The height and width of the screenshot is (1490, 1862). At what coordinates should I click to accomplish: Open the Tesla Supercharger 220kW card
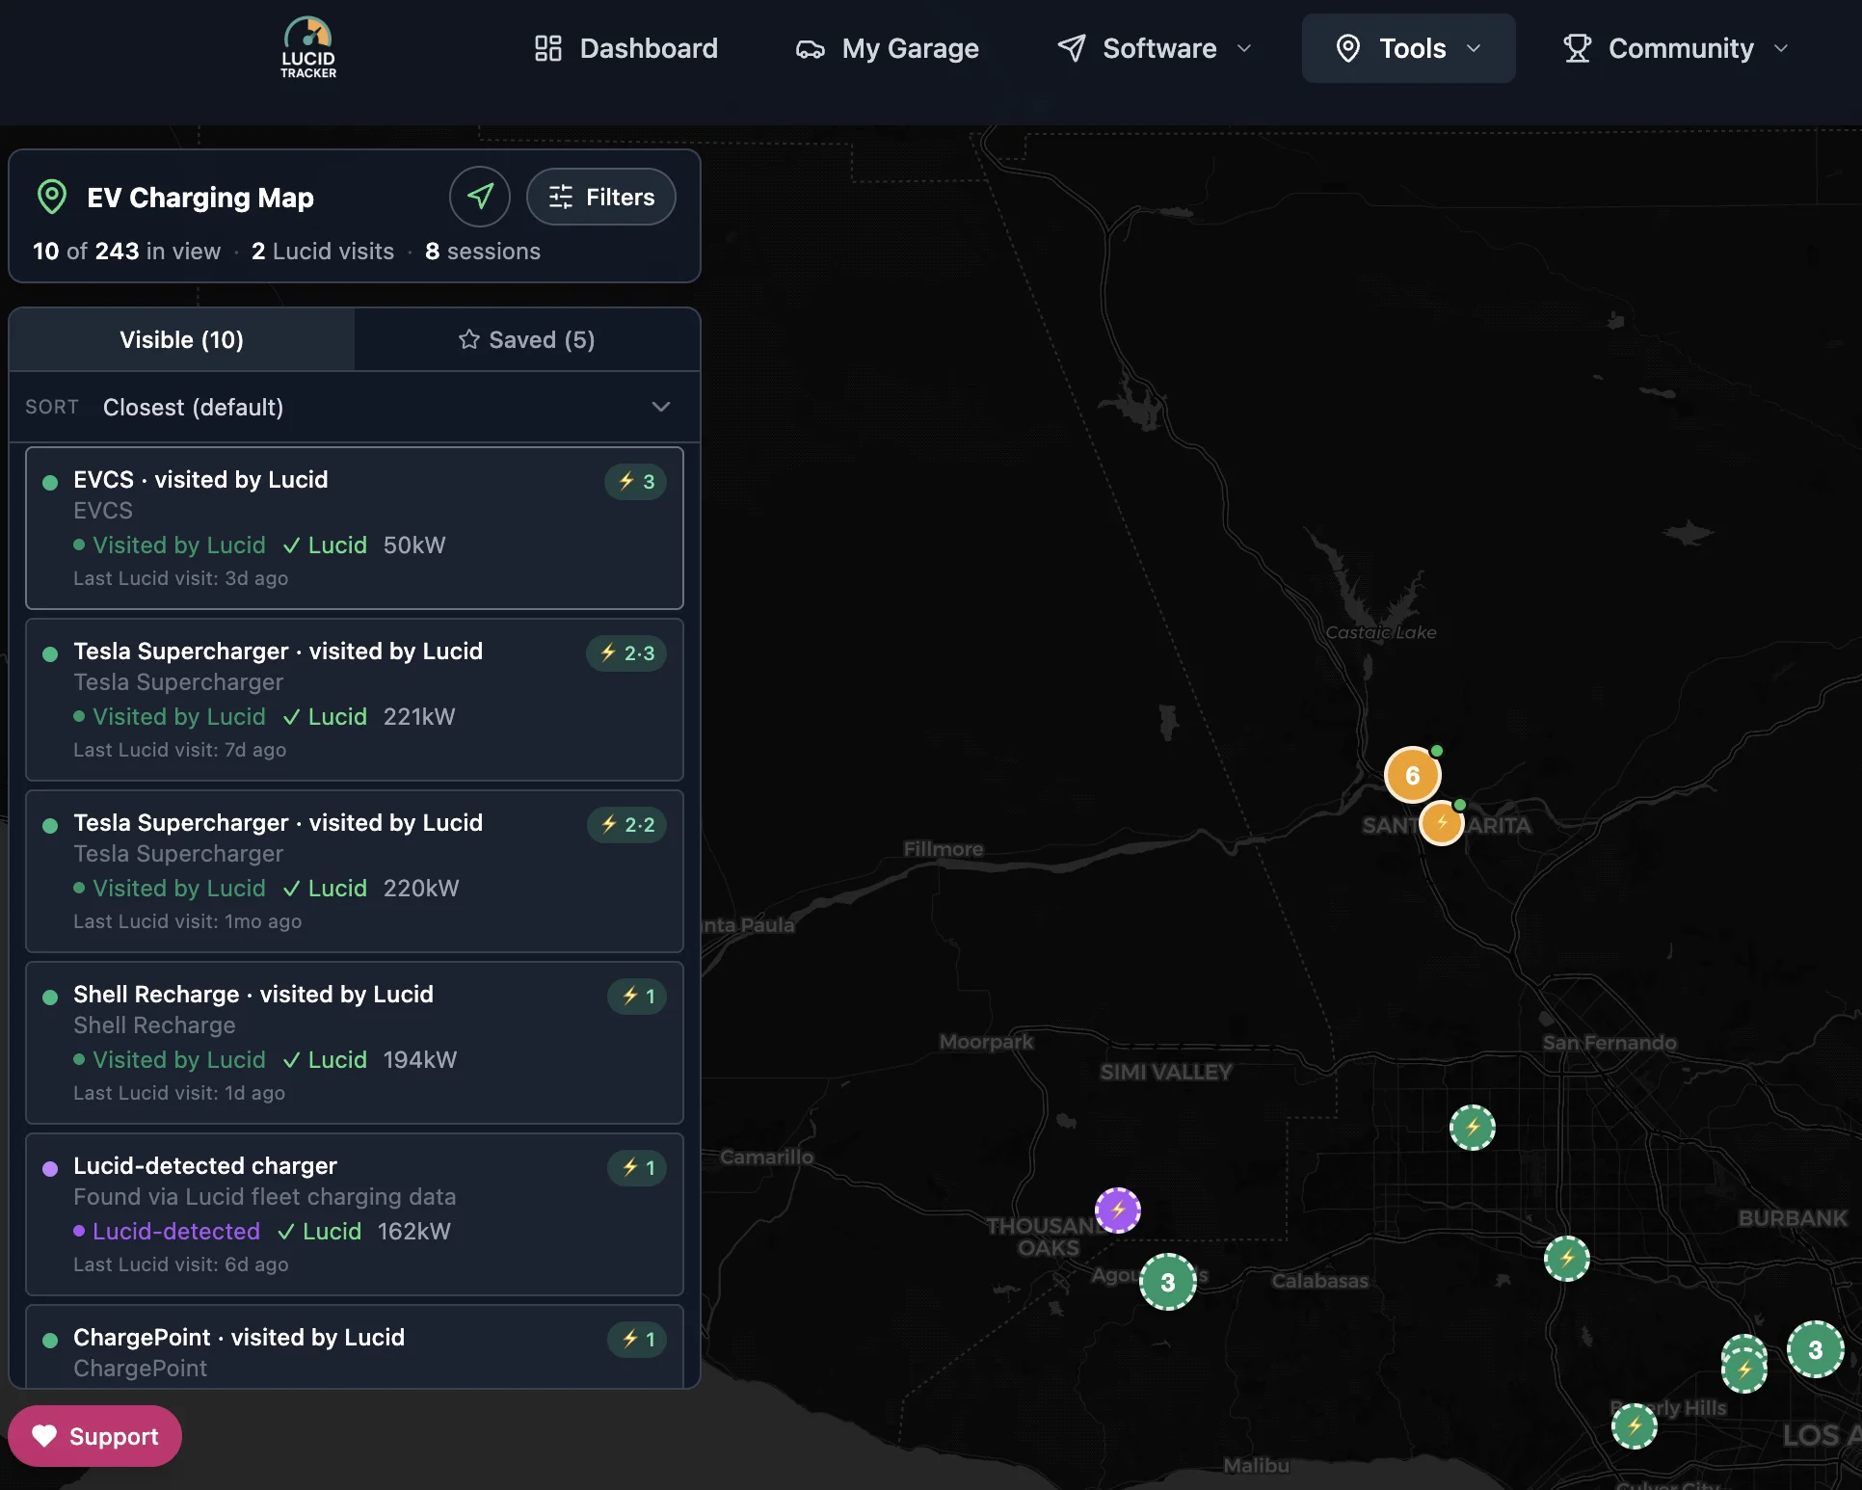(355, 870)
